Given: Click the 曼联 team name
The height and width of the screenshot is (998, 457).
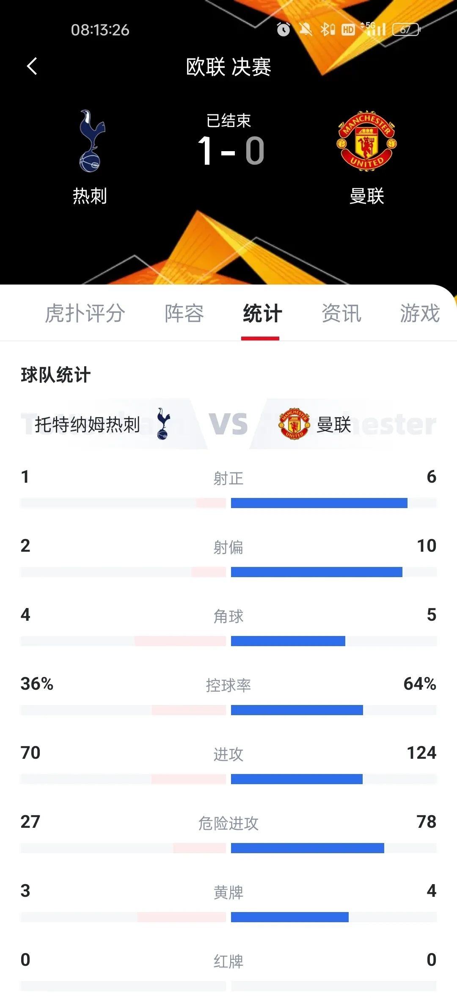Looking at the screenshot, I should 367,196.
